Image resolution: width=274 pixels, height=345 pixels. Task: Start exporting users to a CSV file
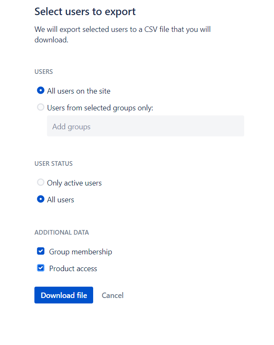63,295
